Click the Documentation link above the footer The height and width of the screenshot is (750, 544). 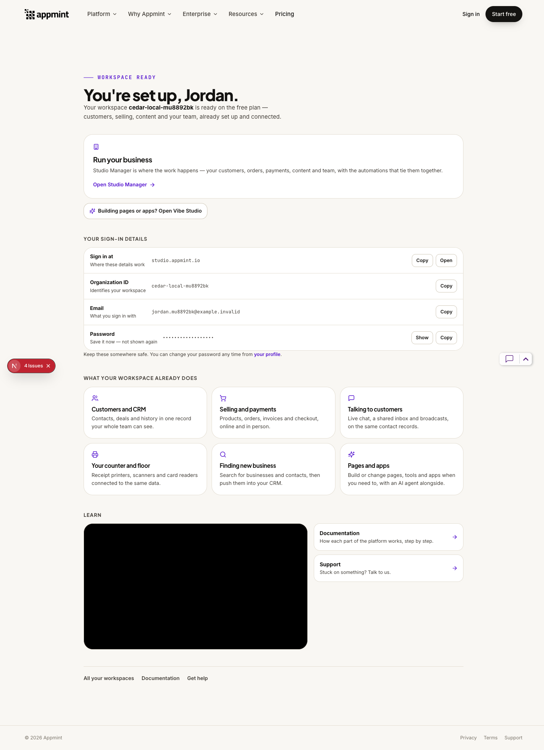tap(160, 678)
